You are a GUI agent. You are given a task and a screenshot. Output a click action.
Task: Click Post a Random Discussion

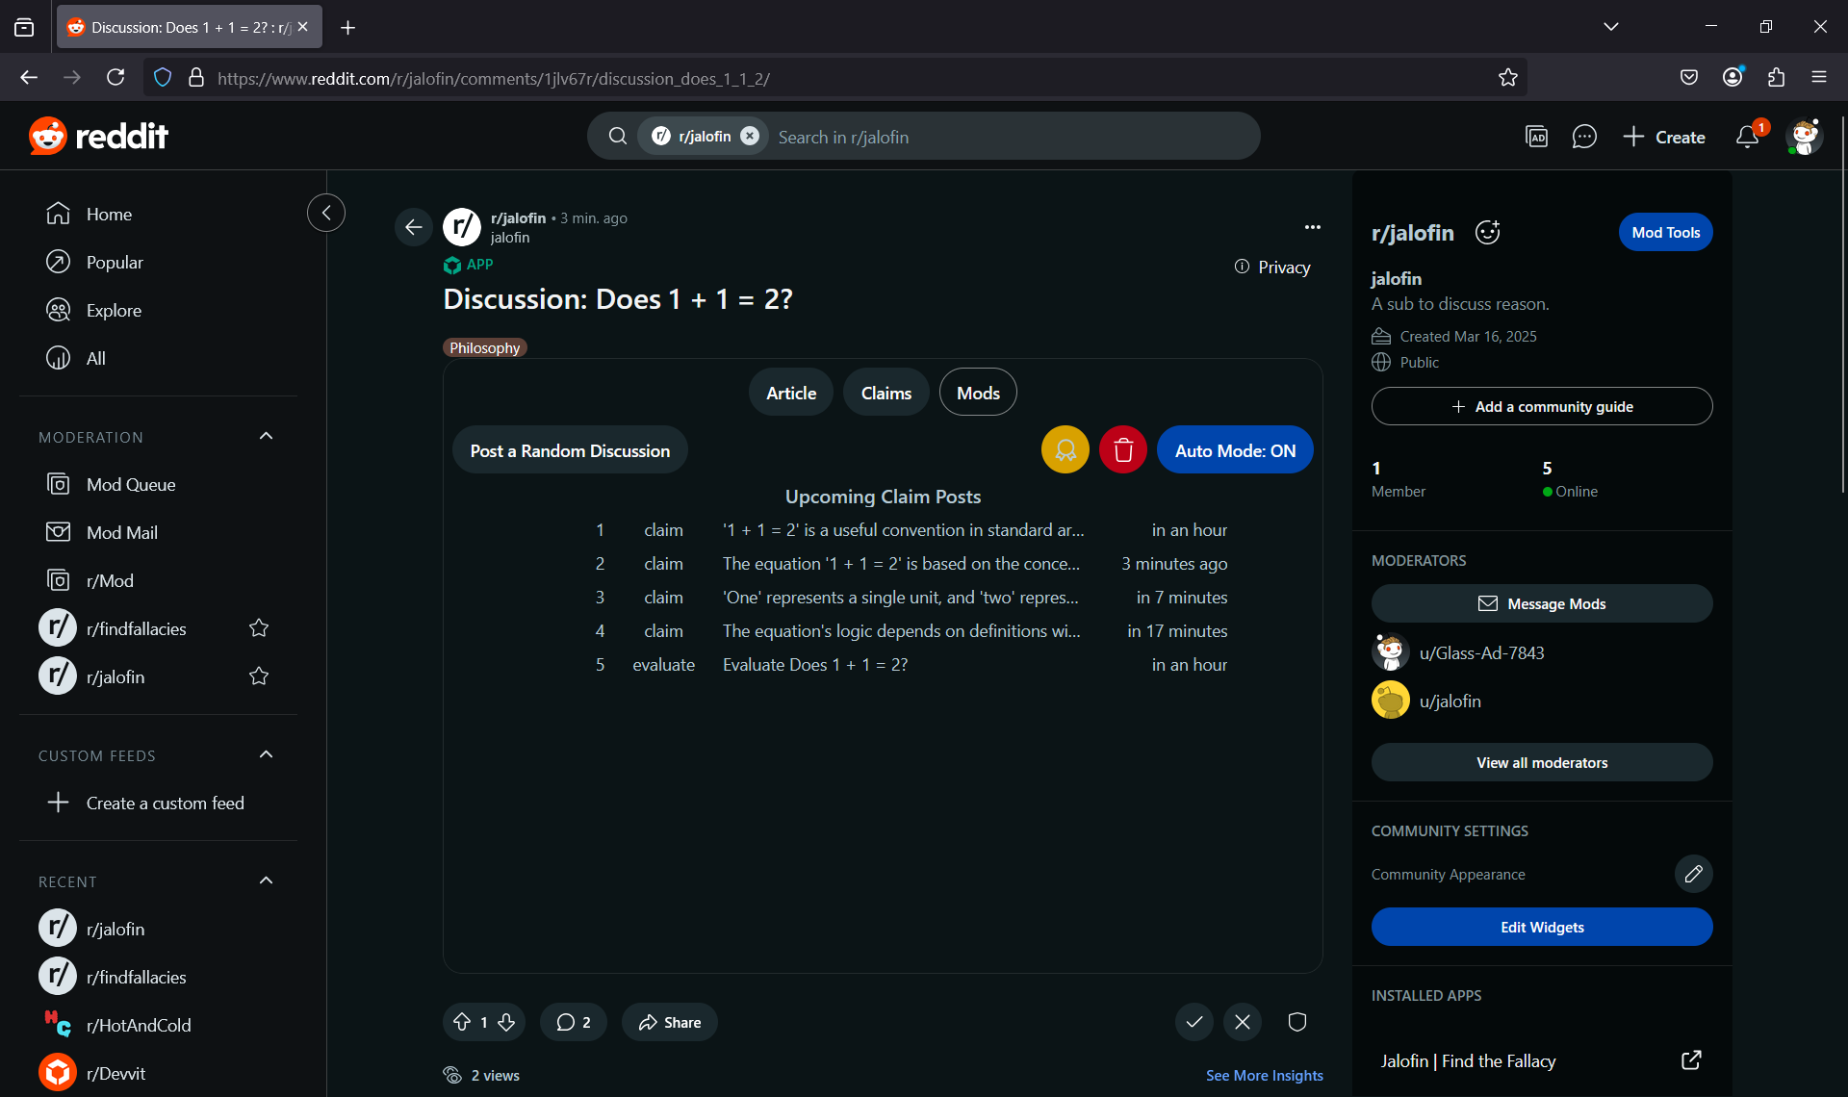coord(570,450)
